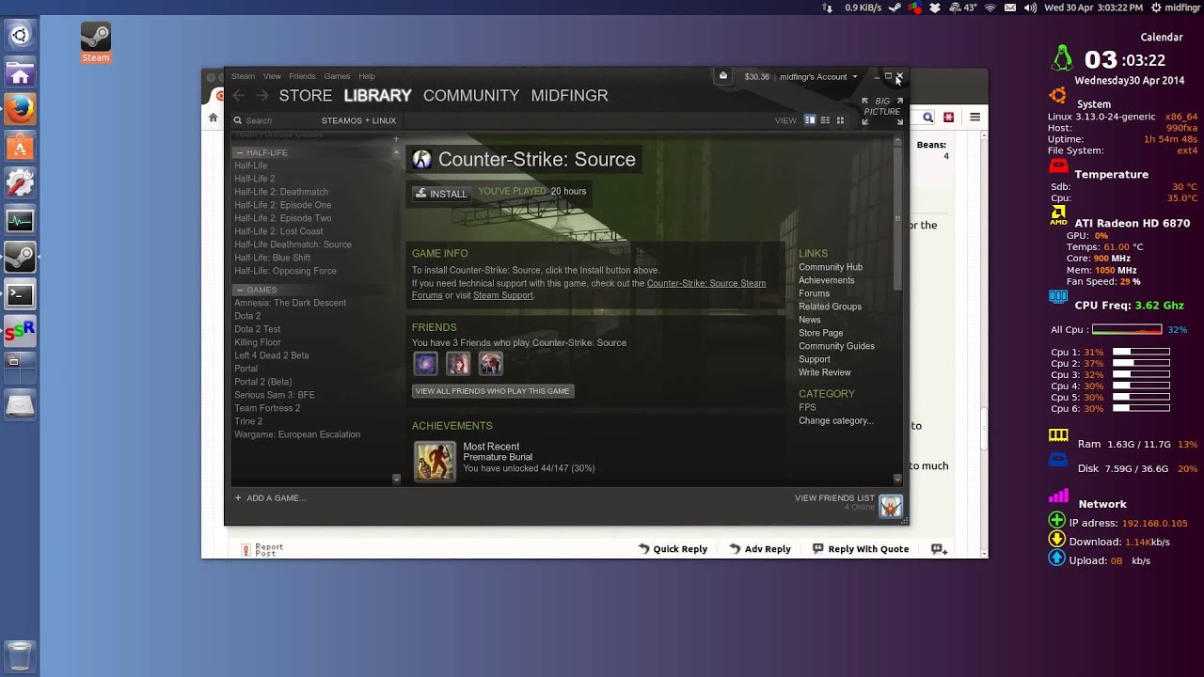Open the View menu
Screen dimensions: 1204x677
[x=272, y=76]
